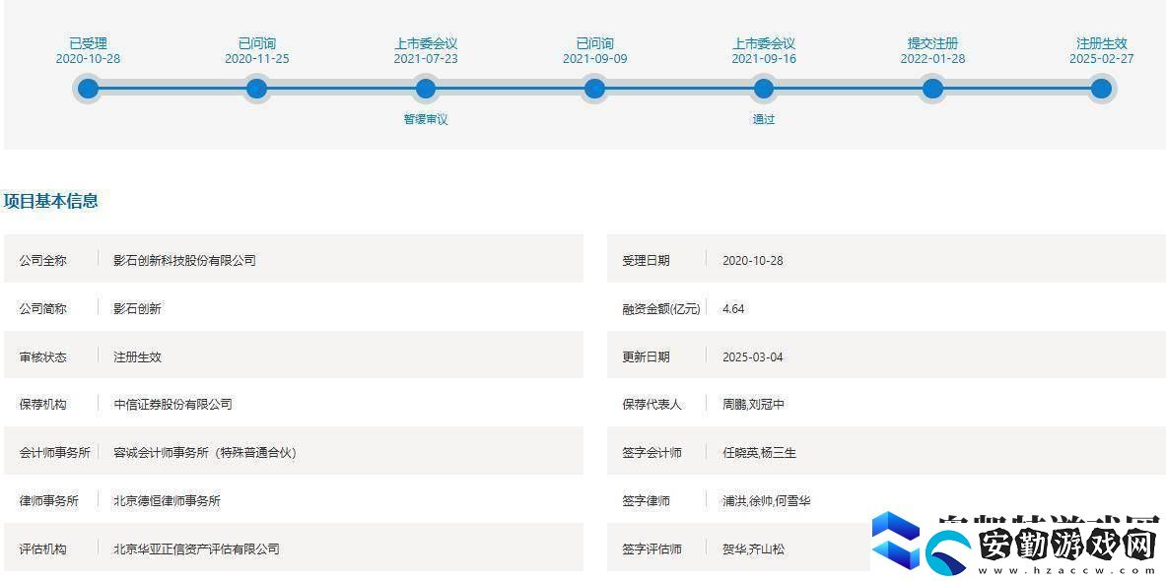
Task: Select the 注册生效 review status value
Action: (137, 356)
